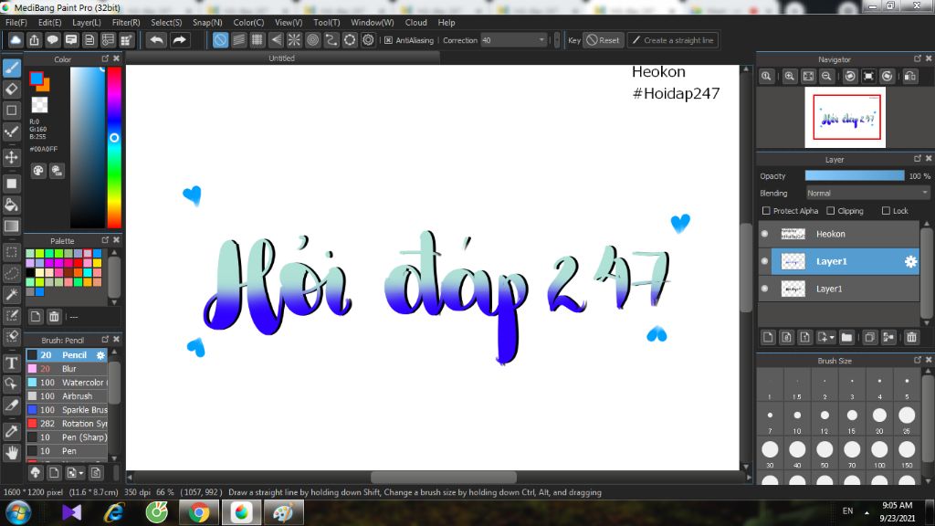Hide the selected Layer1 visibility dot

point(765,261)
